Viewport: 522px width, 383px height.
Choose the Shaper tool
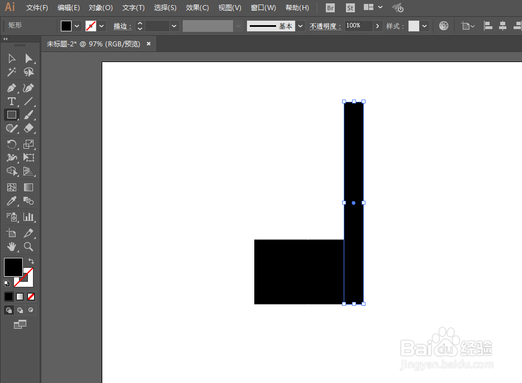(12, 128)
